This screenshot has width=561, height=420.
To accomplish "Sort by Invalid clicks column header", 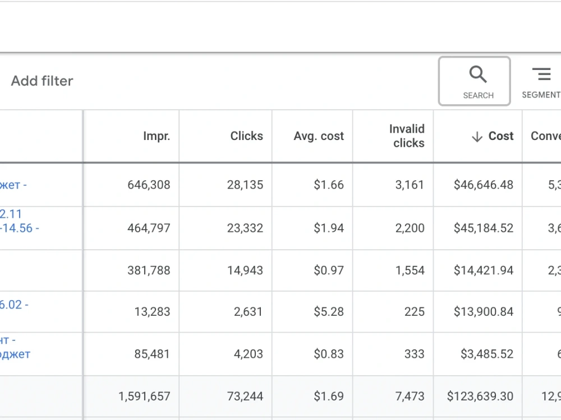I will [x=407, y=136].
